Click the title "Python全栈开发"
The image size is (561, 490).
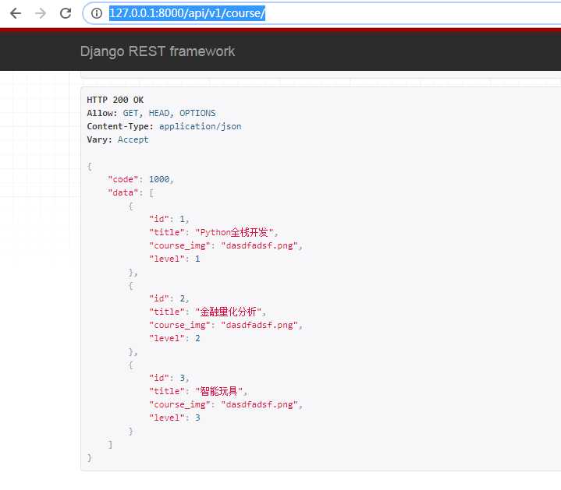(234, 232)
